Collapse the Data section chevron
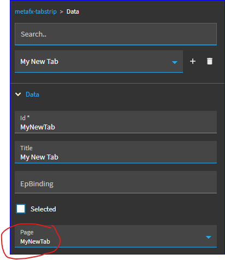 tap(18, 94)
